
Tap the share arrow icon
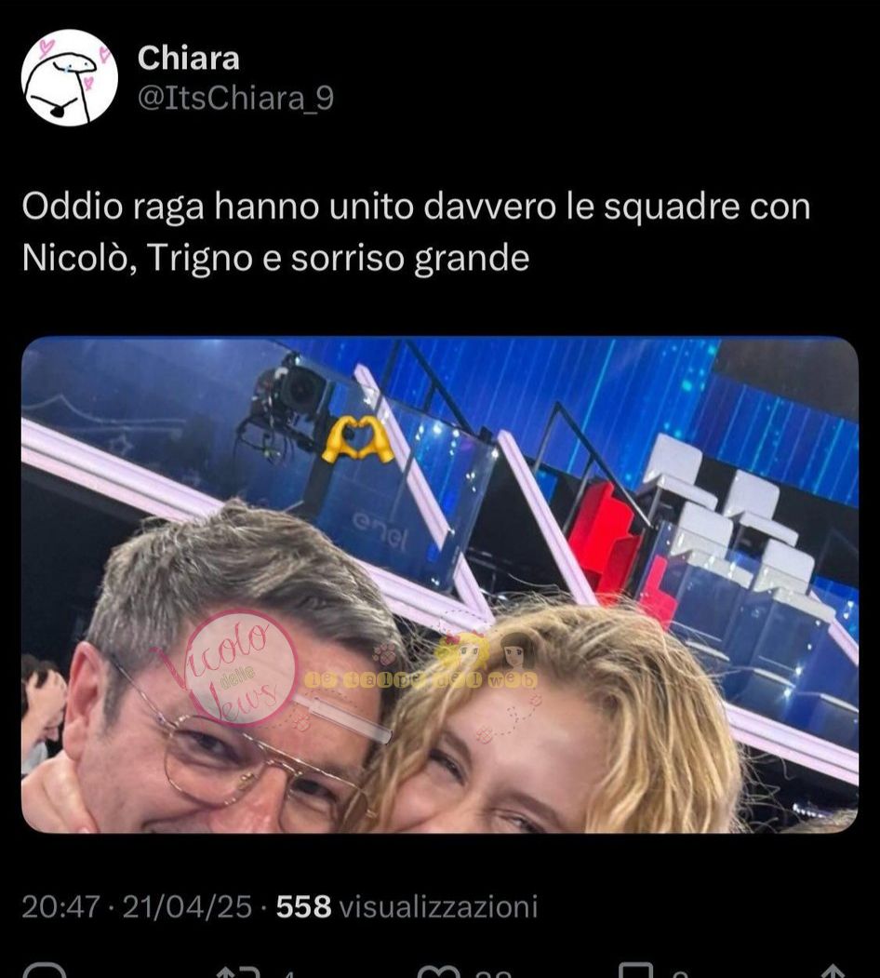point(833,971)
